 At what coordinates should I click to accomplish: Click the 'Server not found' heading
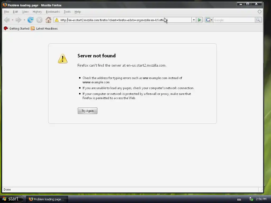[x=96, y=56]
